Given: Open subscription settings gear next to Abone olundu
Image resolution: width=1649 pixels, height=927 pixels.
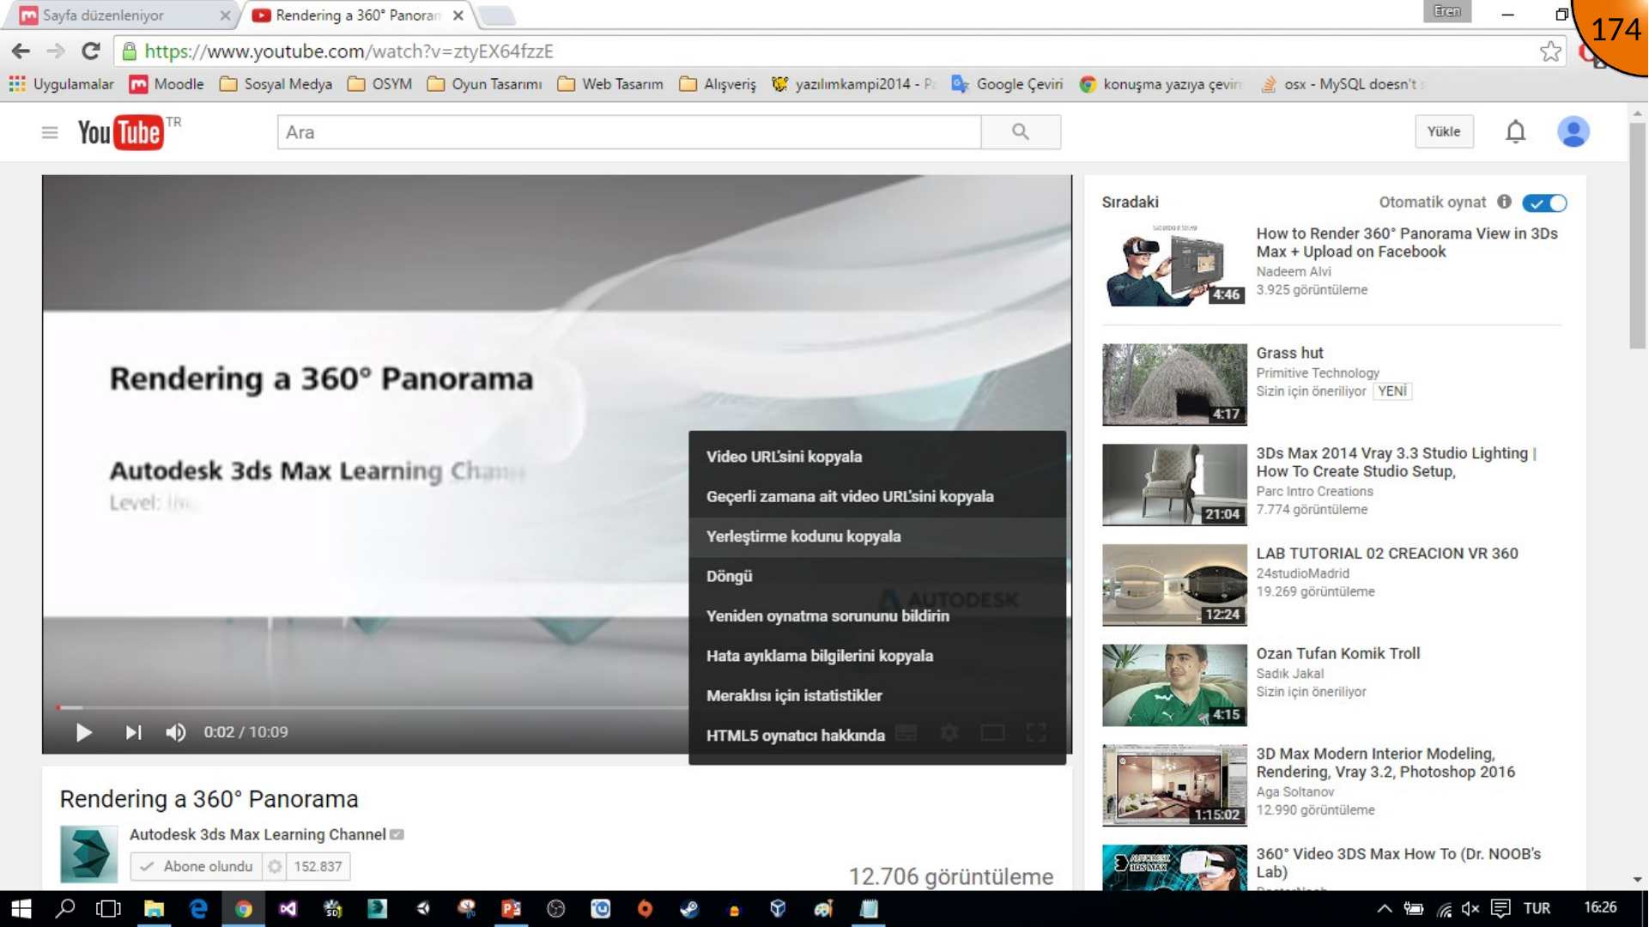Looking at the screenshot, I should point(275,867).
